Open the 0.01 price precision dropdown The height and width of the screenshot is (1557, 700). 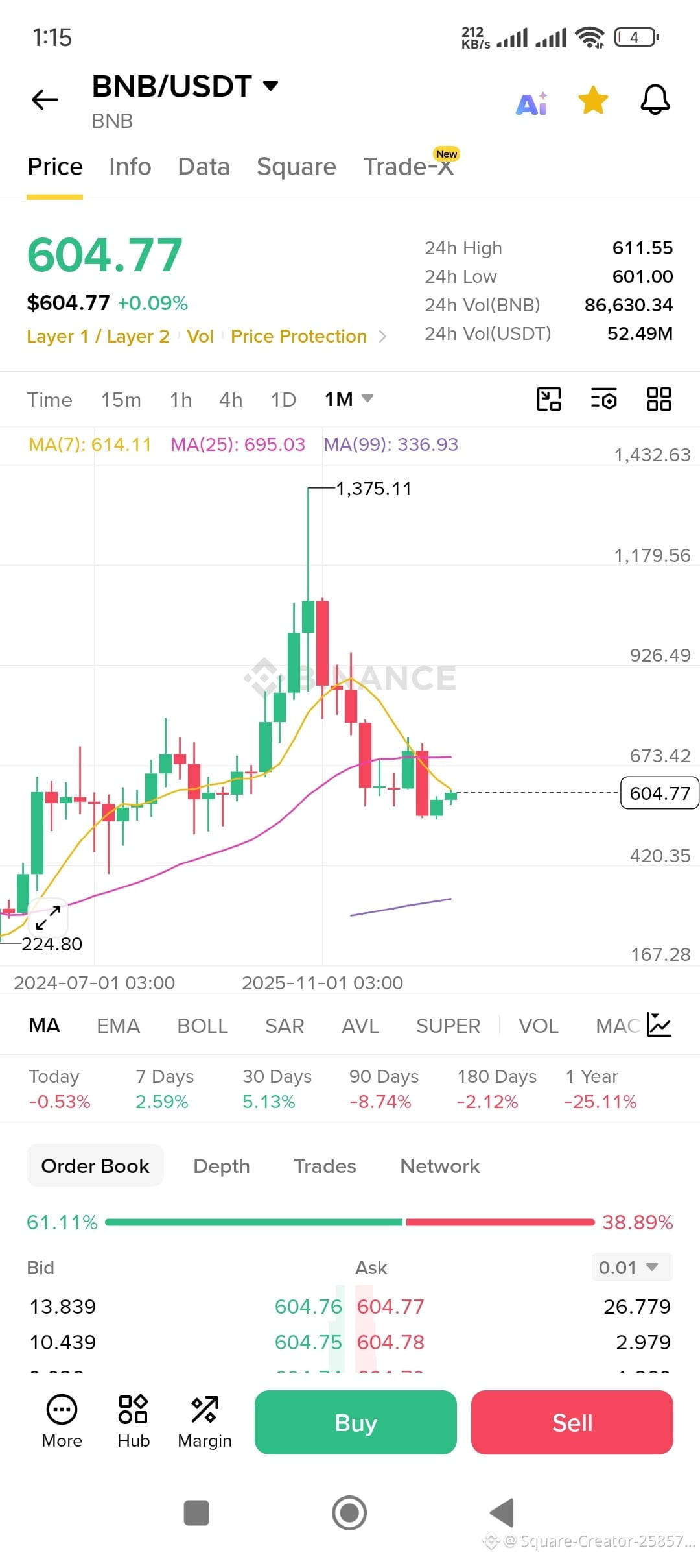click(632, 1267)
